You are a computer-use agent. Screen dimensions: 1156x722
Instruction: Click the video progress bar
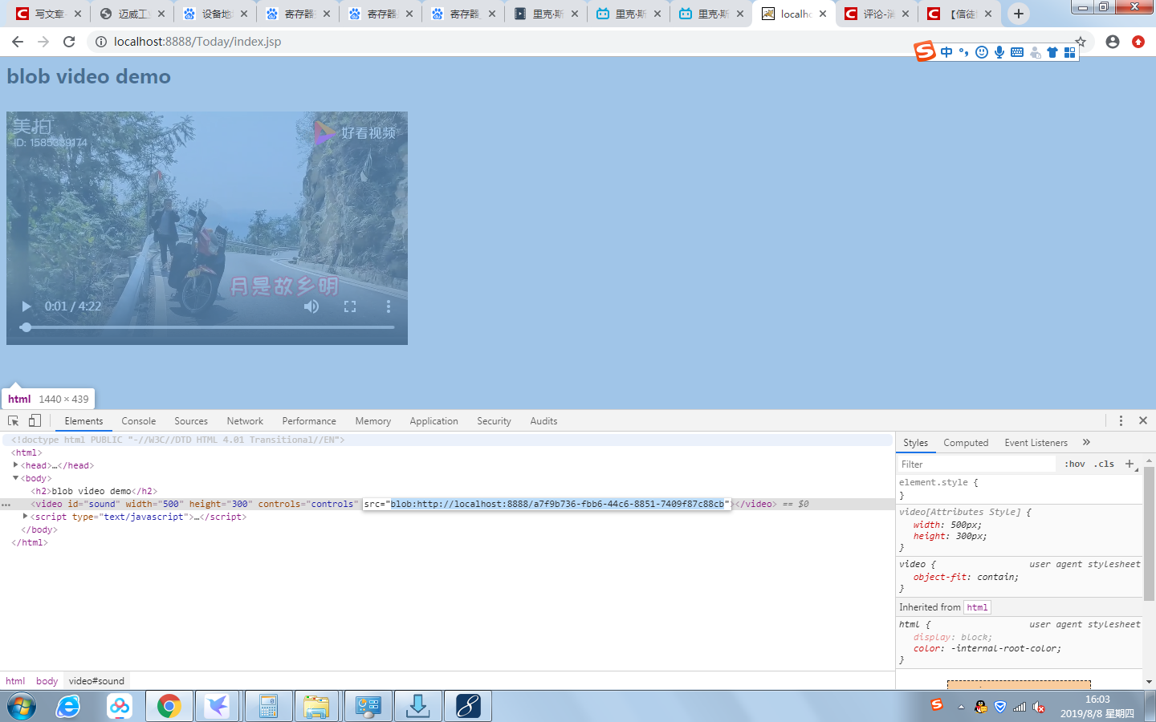click(207, 327)
